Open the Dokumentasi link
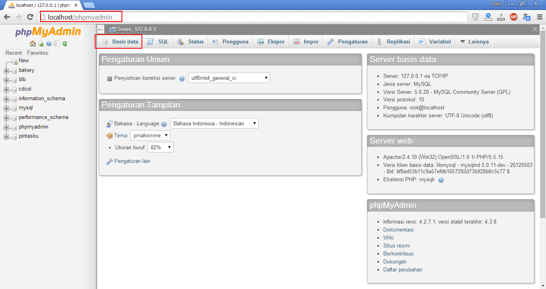Viewport: 546px width, 289px height. click(399, 230)
